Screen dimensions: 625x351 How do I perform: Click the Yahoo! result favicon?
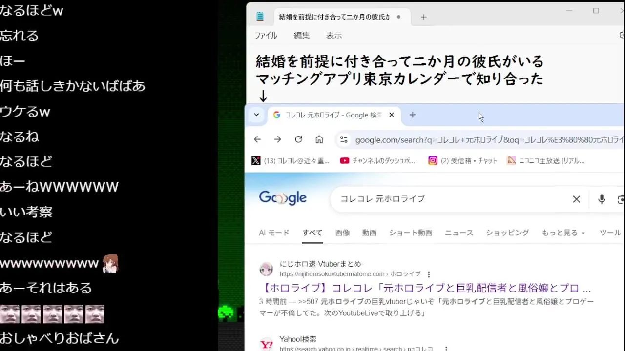tap(266, 344)
